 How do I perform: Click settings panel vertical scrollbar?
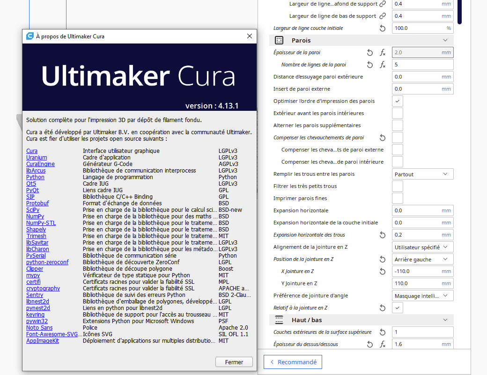[460, 12]
